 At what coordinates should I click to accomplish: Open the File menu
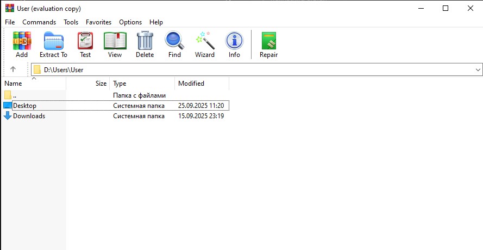point(10,22)
